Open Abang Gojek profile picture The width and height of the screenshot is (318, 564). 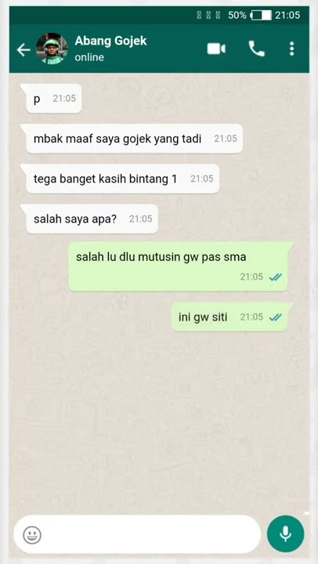[52, 49]
